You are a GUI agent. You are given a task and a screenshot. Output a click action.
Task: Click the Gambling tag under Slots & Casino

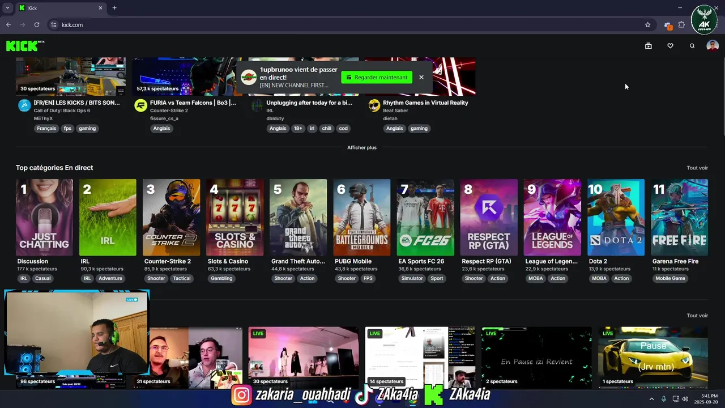[221, 278]
